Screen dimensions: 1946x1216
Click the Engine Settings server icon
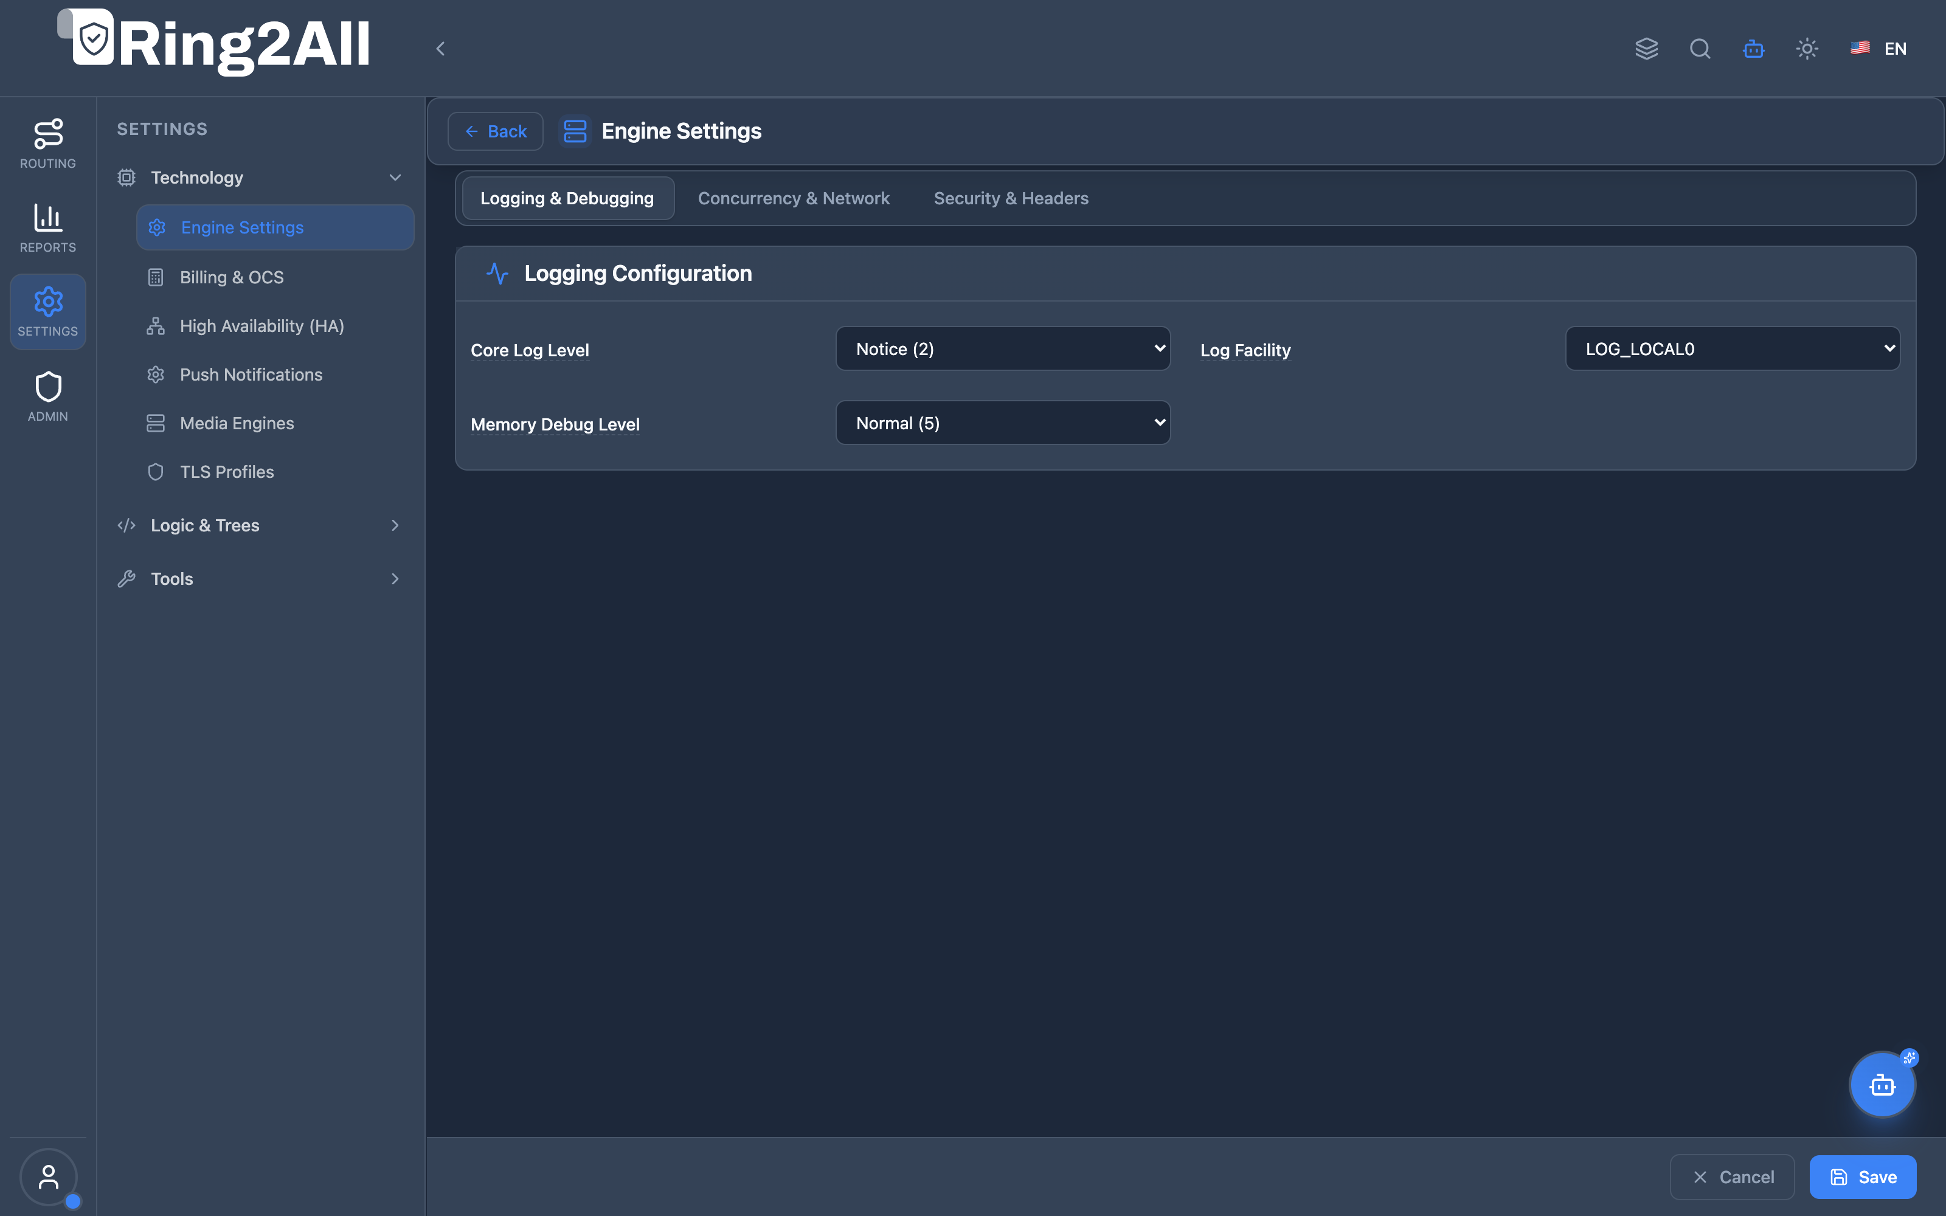575,131
